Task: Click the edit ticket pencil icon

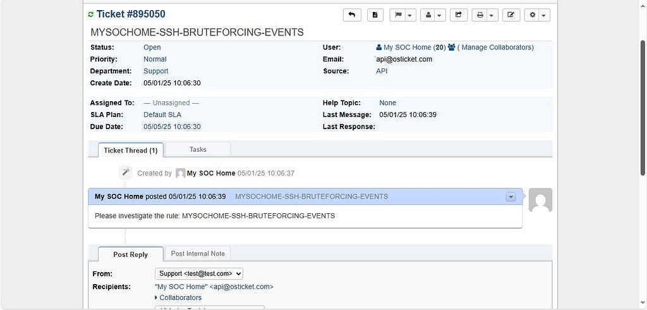Action: 511,15
